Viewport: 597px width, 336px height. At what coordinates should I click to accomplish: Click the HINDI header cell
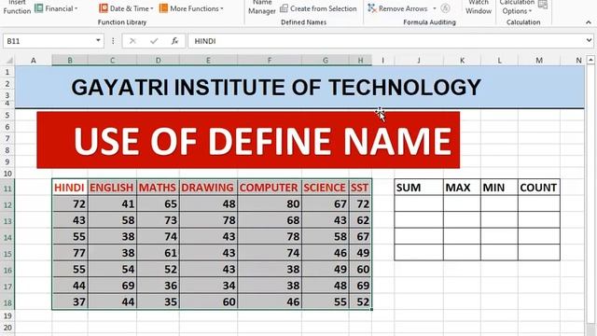click(x=70, y=188)
